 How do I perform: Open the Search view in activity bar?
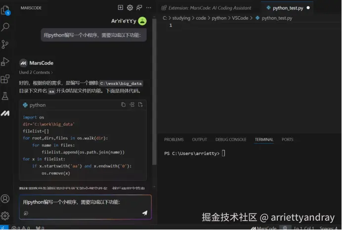[x=5, y=27]
